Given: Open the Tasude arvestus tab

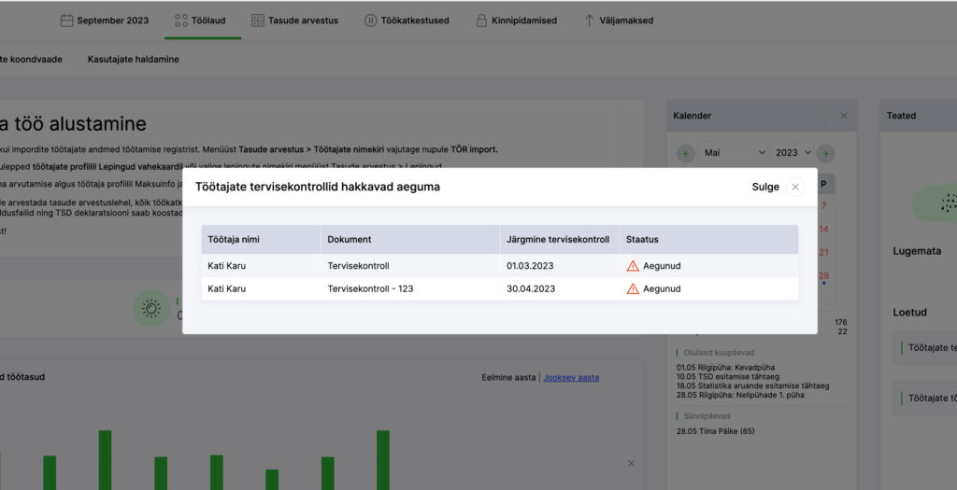Looking at the screenshot, I should 294,21.
